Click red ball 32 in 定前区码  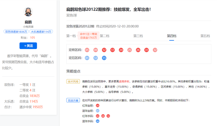(x=155, y=50)
